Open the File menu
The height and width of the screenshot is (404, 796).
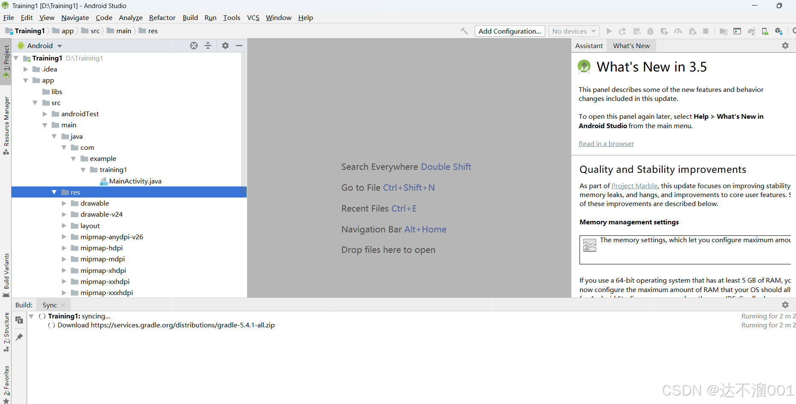point(9,17)
